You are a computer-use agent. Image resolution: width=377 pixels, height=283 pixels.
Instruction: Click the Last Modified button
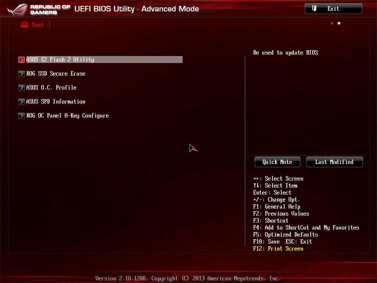tap(334, 162)
